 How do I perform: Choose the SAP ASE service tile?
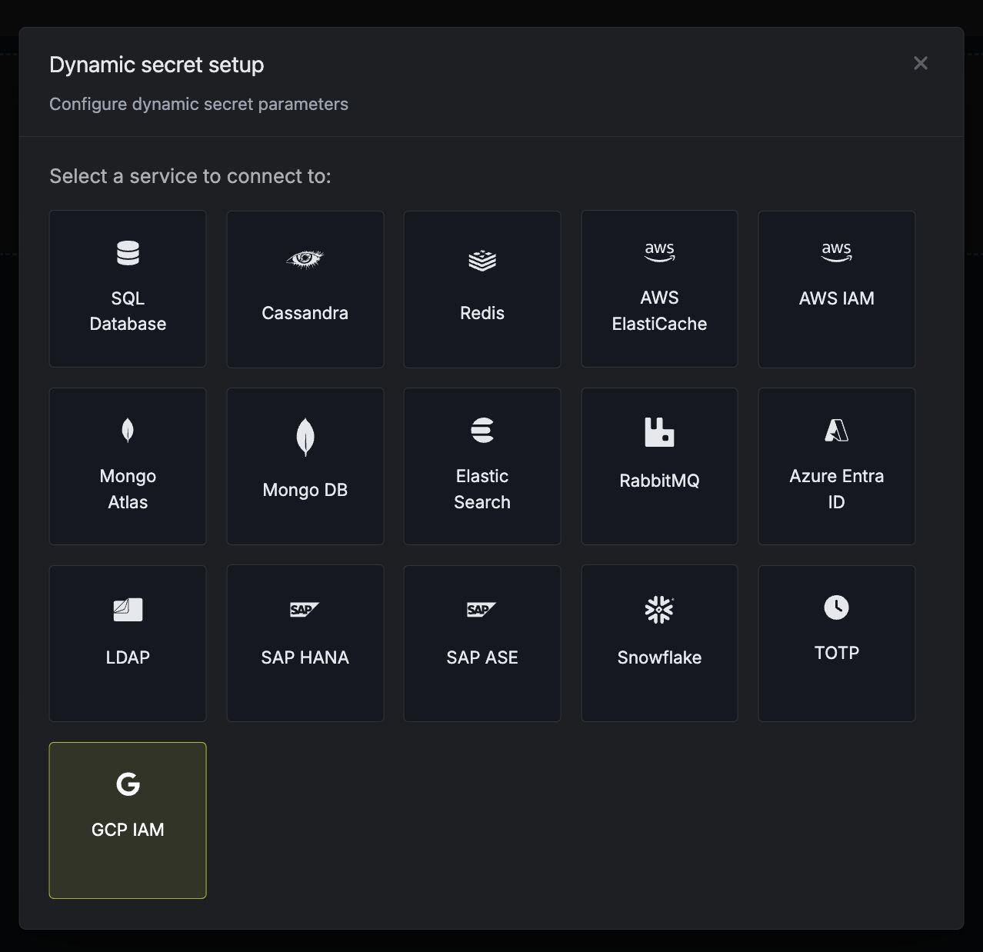coord(482,644)
